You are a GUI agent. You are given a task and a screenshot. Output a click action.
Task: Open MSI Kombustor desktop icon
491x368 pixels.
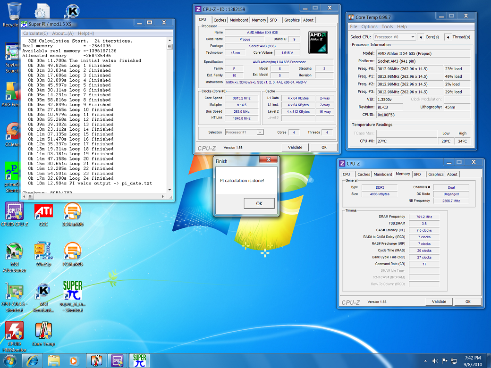point(43,297)
